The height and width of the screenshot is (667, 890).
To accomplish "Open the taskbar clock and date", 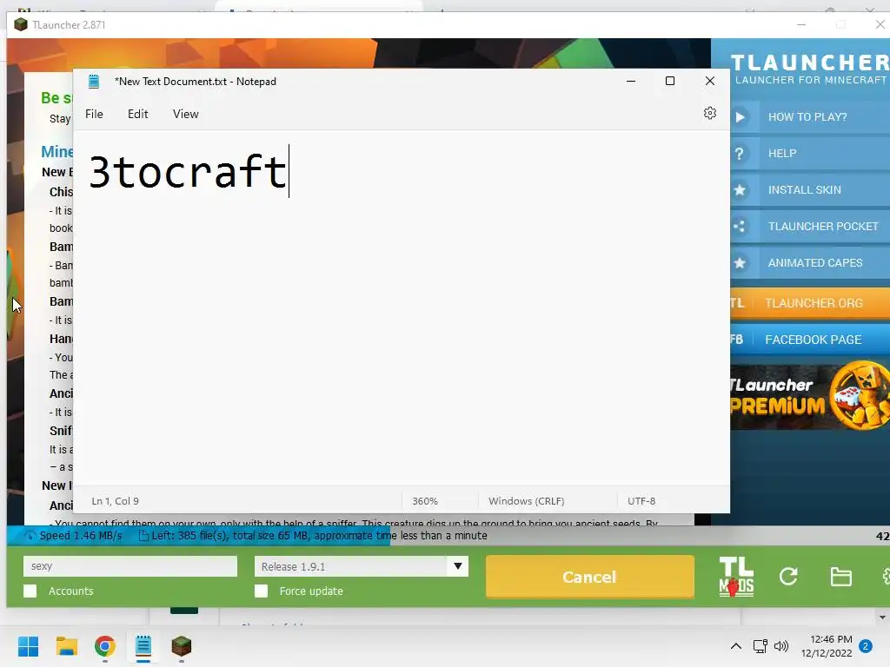I will (x=827, y=646).
